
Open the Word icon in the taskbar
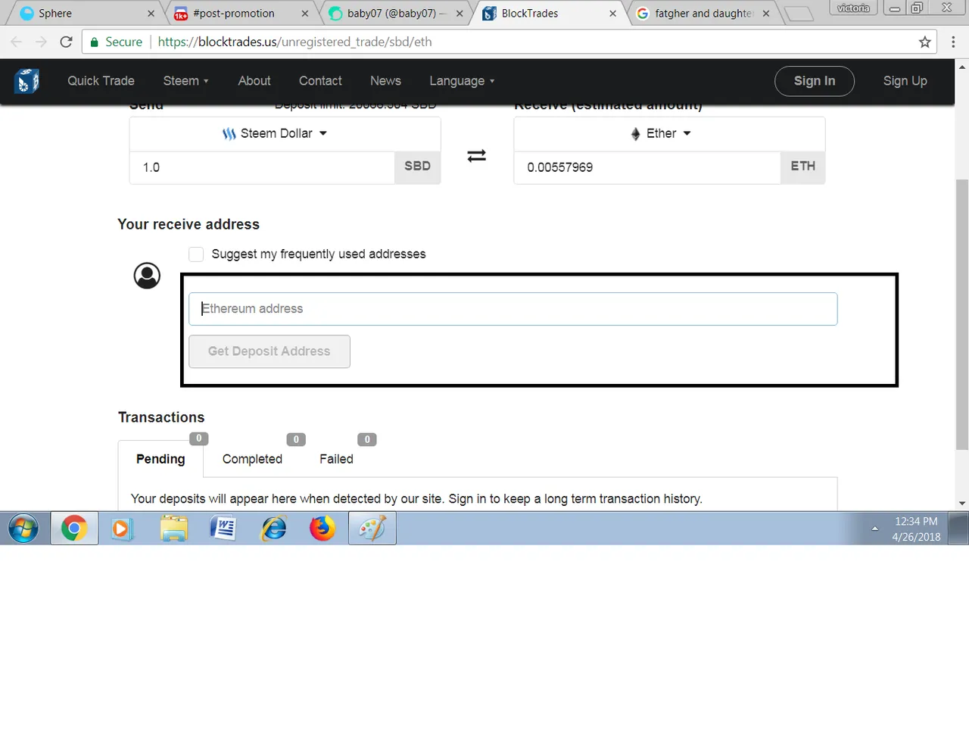(223, 528)
